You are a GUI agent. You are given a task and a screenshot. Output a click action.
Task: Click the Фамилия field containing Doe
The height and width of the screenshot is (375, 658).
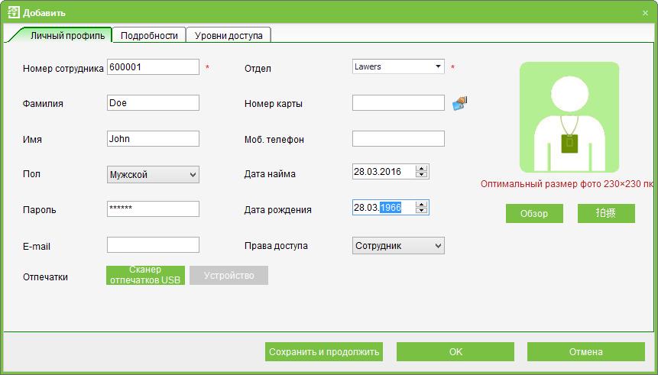point(153,103)
